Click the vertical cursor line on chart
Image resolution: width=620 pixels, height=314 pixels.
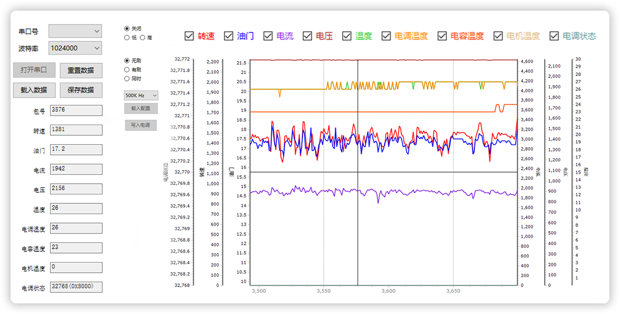point(358,223)
